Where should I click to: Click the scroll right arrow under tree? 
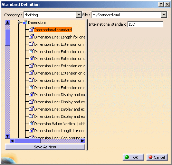point(83,141)
